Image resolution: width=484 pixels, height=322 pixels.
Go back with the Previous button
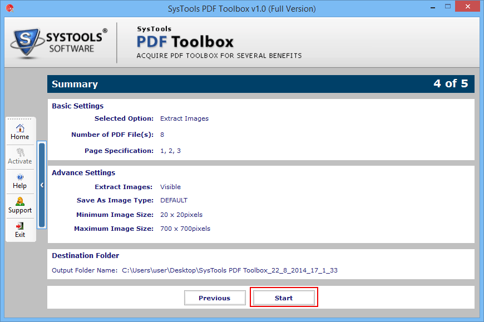click(215, 298)
